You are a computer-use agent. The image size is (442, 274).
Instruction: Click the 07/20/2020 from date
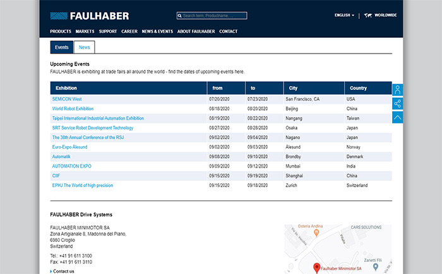(219, 99)
